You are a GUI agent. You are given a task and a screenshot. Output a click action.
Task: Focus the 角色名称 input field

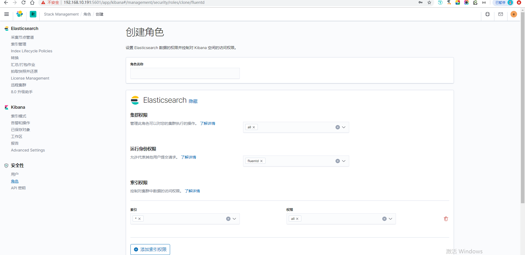click(x=185, y=73)
